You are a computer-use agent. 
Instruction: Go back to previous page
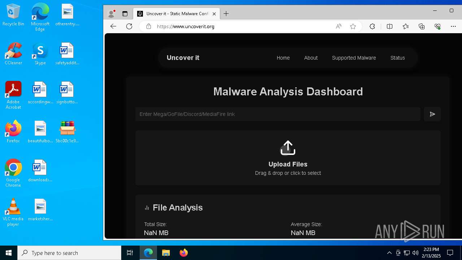click(113, 26)
